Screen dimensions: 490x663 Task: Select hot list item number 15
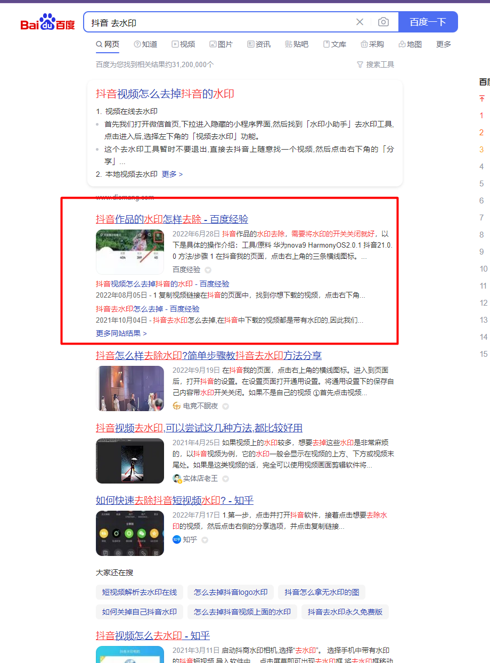click(x=484, y=354)
